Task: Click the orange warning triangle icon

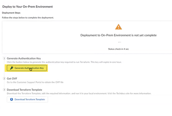Action: (x=118, y=27)
